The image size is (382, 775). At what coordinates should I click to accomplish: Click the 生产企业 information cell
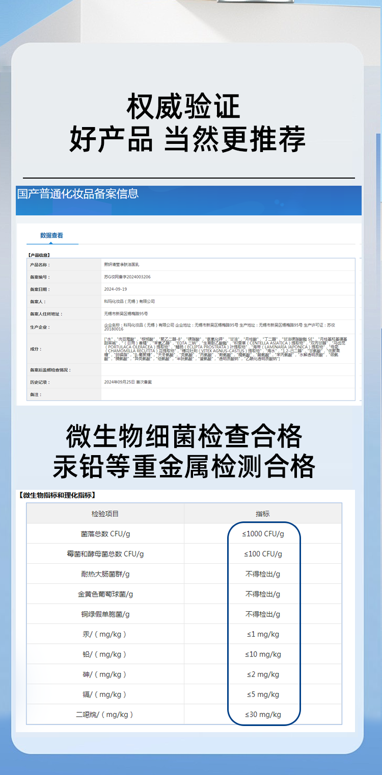coord(219,327)
